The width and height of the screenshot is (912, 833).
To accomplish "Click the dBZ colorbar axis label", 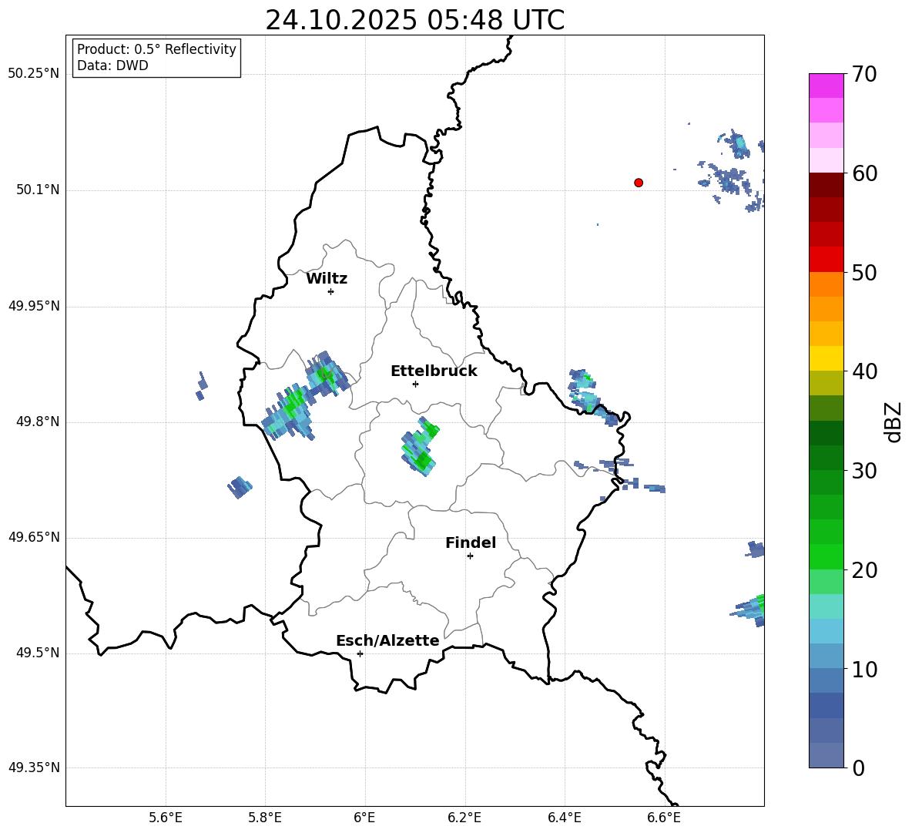I will click(894, 422).
